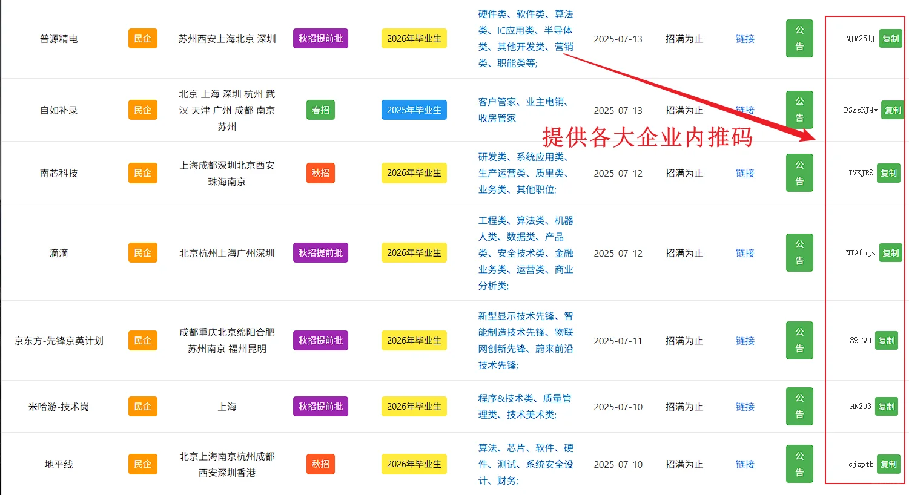Open the 公告 announcement for 自如补录
Viewport: 909px width, 495px height.
click(799, 110)
